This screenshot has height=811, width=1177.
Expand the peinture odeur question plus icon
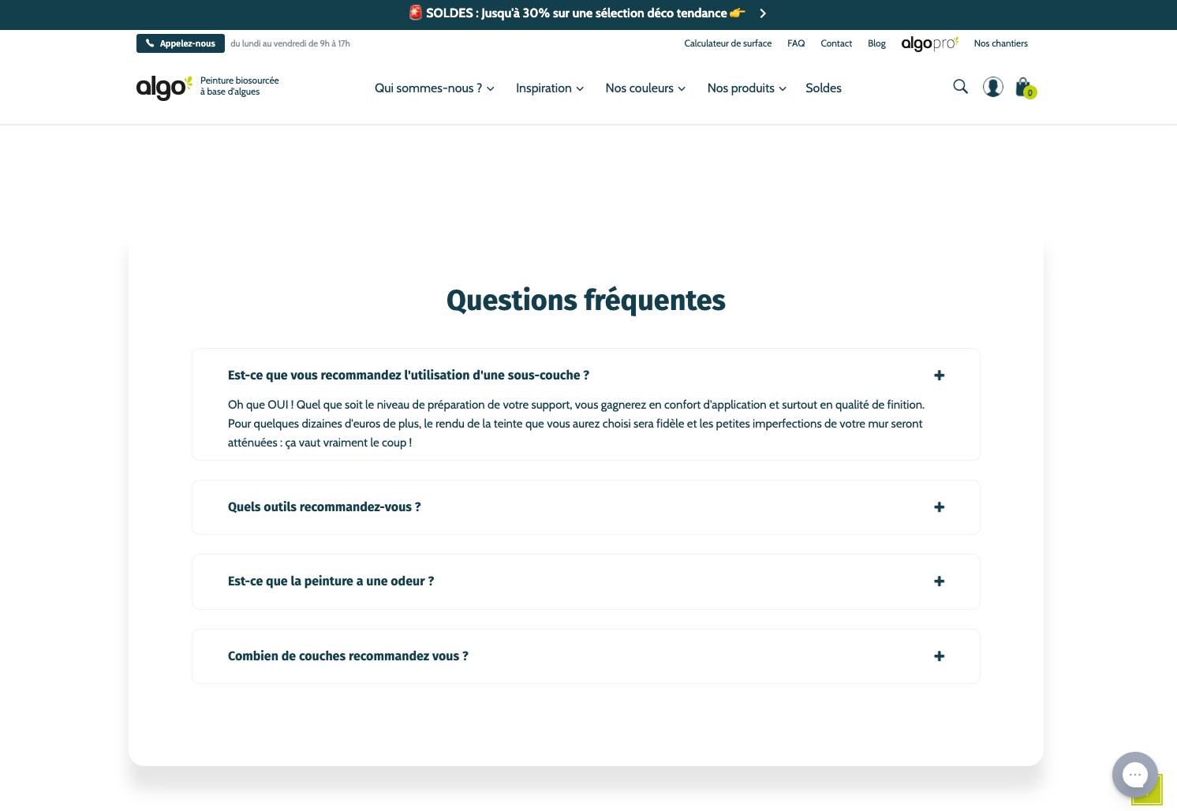pyautogui.click(x=939, y=581)
